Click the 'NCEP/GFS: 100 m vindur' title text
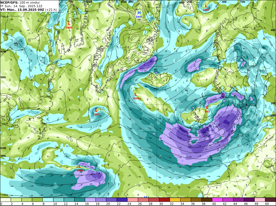Screen dimensions: 276x206 coord(20,2)
